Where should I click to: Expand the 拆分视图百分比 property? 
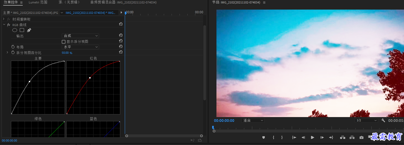(x=7, y=53)
